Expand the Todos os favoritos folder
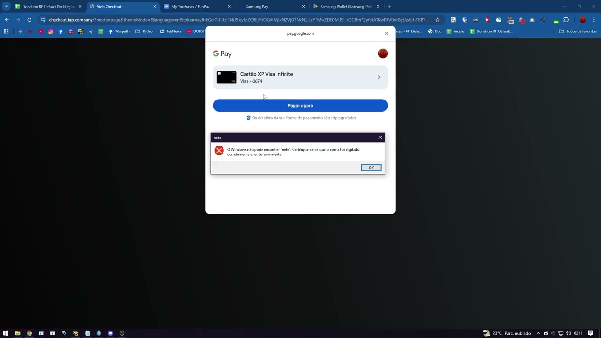Viewport: 601px width, 338px height. point(578,31)
